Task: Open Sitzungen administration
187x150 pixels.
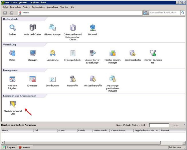Action: point(32,55)
